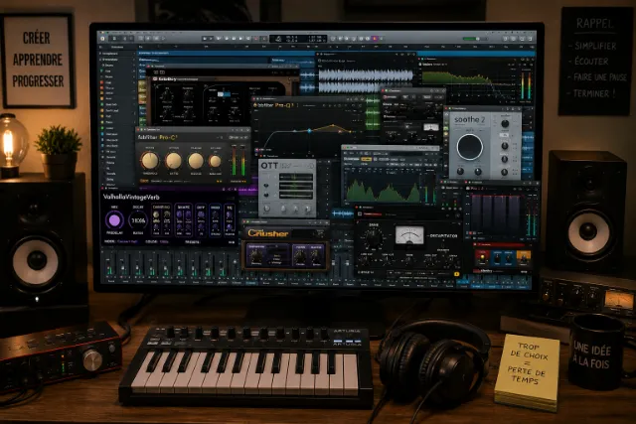
Task: Open the PRESETS menu in ValhallaVintageVerb
Action: click(192, 242)
